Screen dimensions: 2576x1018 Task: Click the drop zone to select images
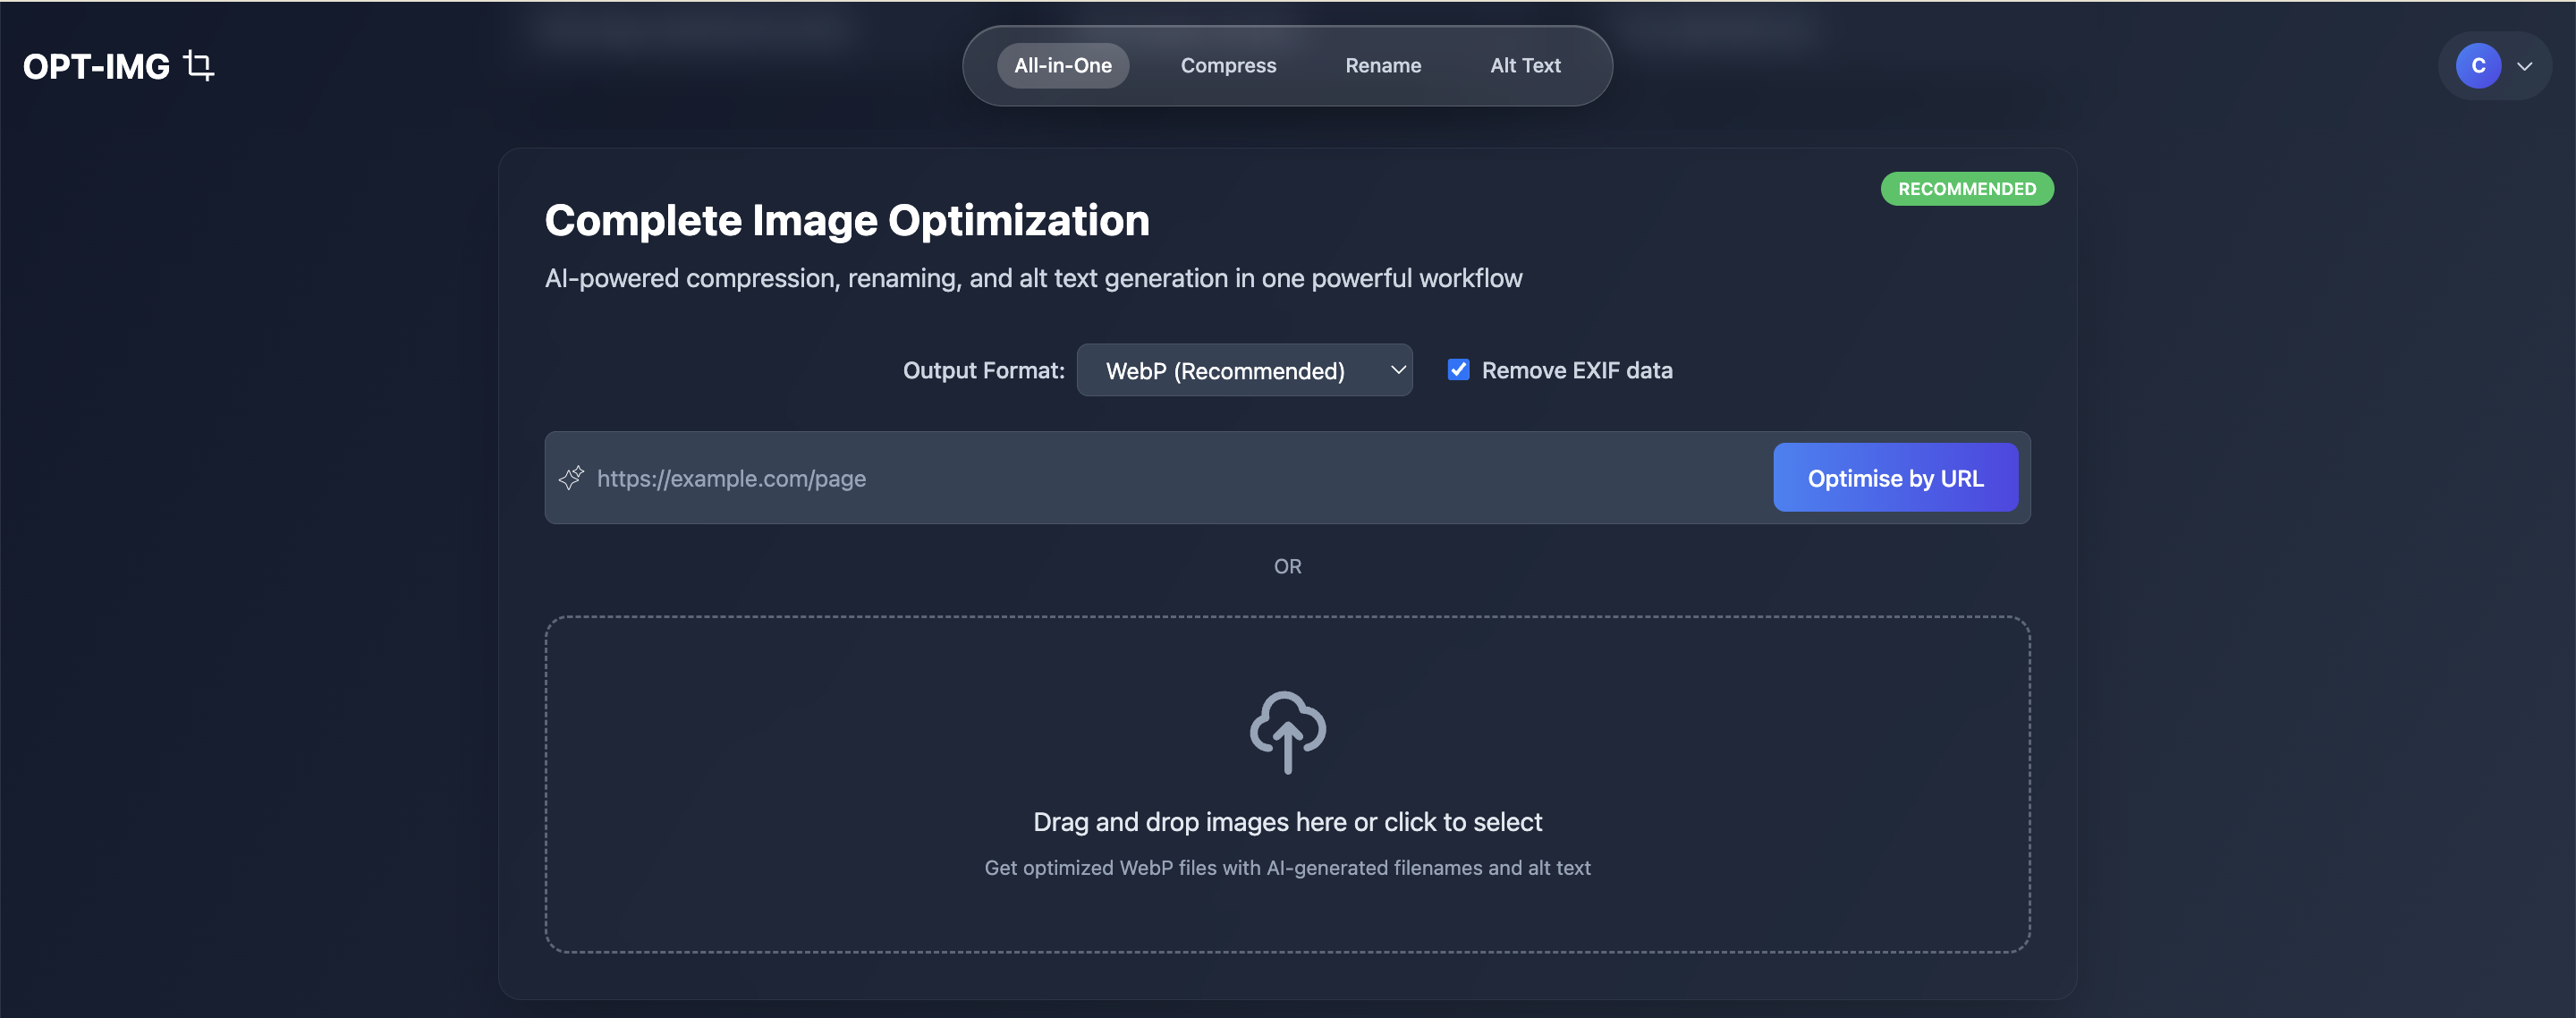pyautogui.click(x=1287, y=785)
